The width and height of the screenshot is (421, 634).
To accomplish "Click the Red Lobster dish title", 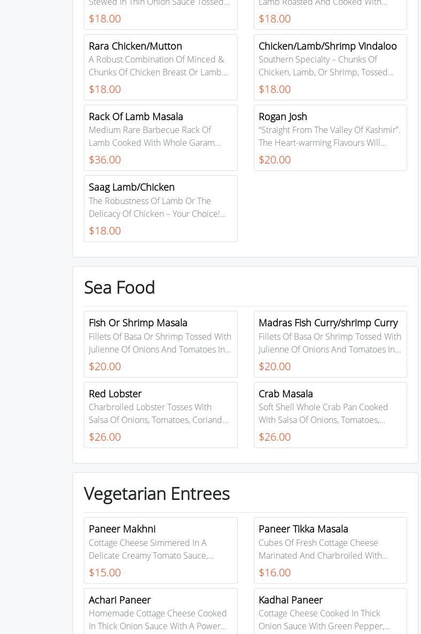I will click(115, 394).
